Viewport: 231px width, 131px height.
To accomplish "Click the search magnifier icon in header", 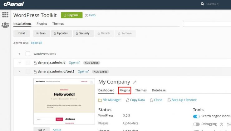I will point(202,4).
